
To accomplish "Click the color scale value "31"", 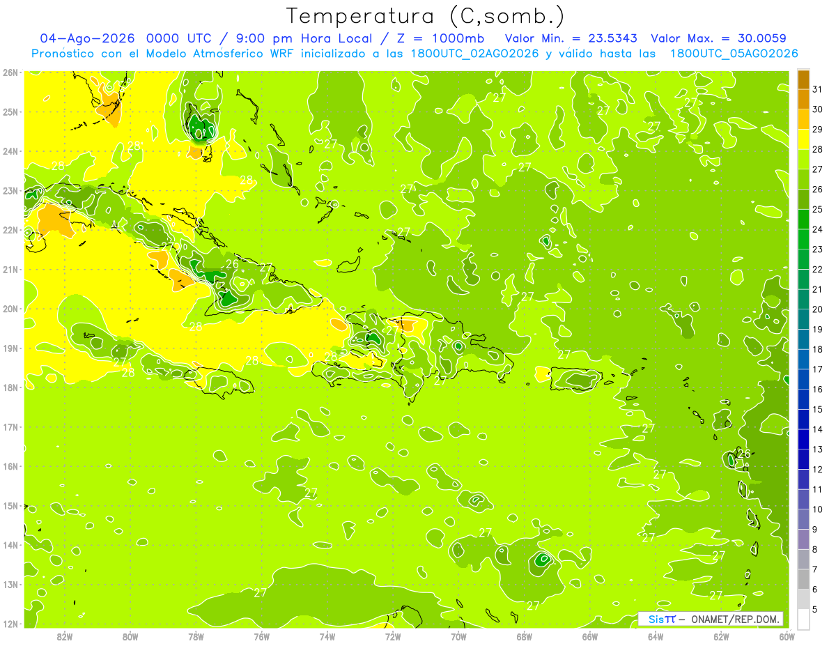I will pyautogui.click(x=818, y=89).
